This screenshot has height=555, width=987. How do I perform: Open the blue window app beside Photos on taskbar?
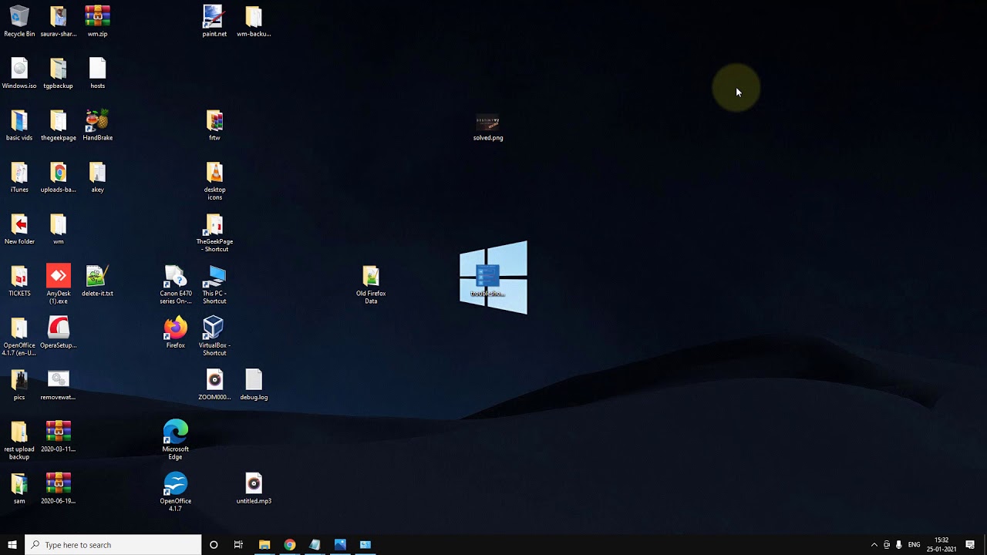[365, 545]
